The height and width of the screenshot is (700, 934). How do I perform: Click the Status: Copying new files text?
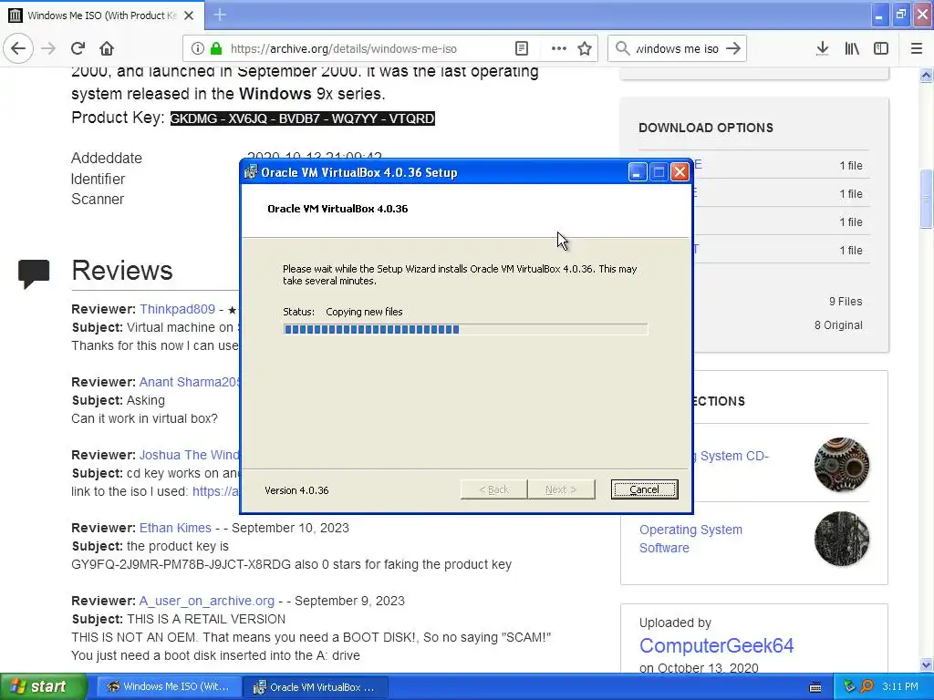point(343,312)
